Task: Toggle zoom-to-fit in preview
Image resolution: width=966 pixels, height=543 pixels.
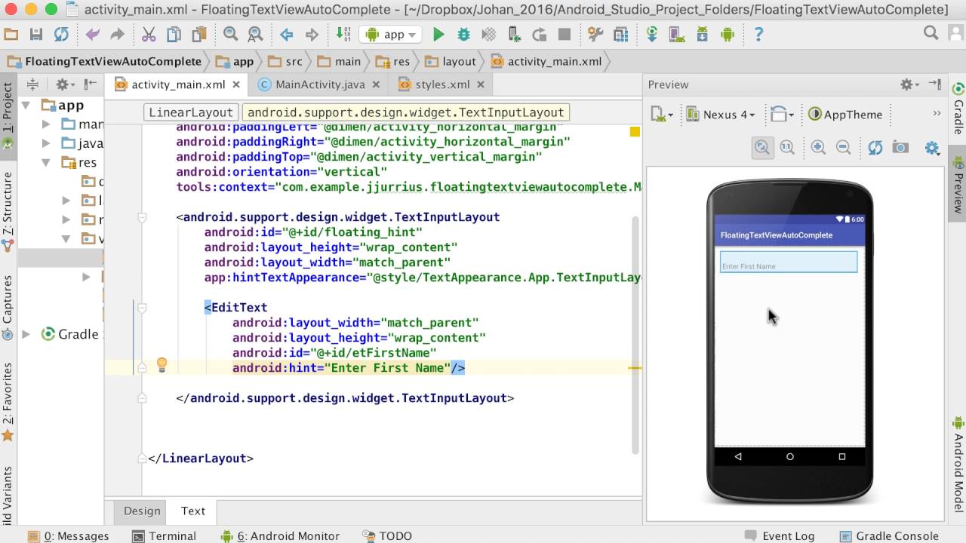Action: tap(762, 148)
